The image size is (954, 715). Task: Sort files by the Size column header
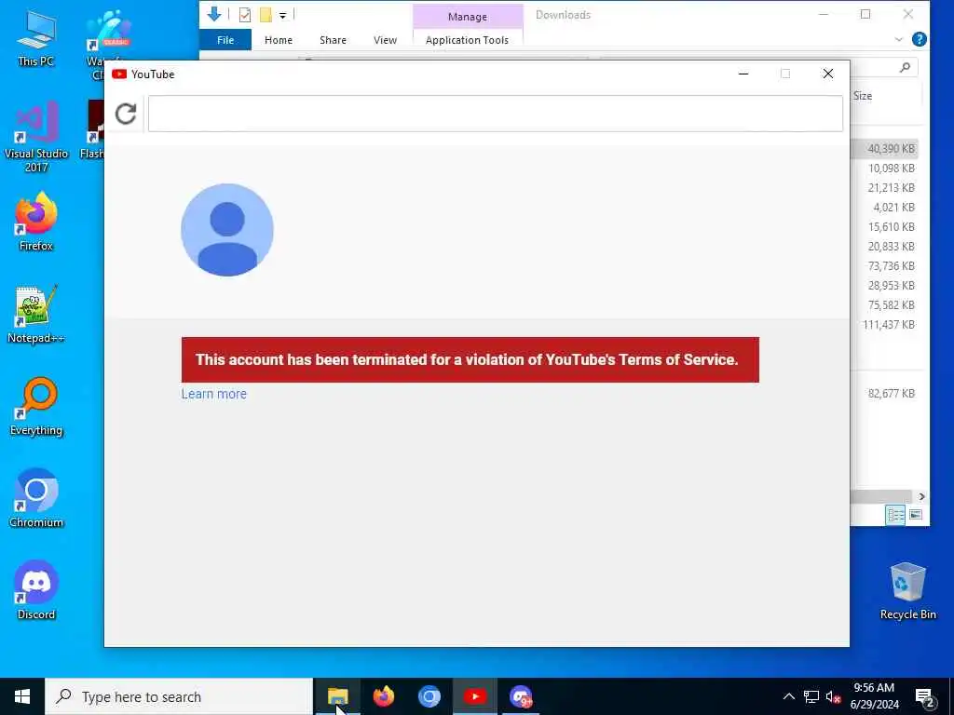click(862, 96)
